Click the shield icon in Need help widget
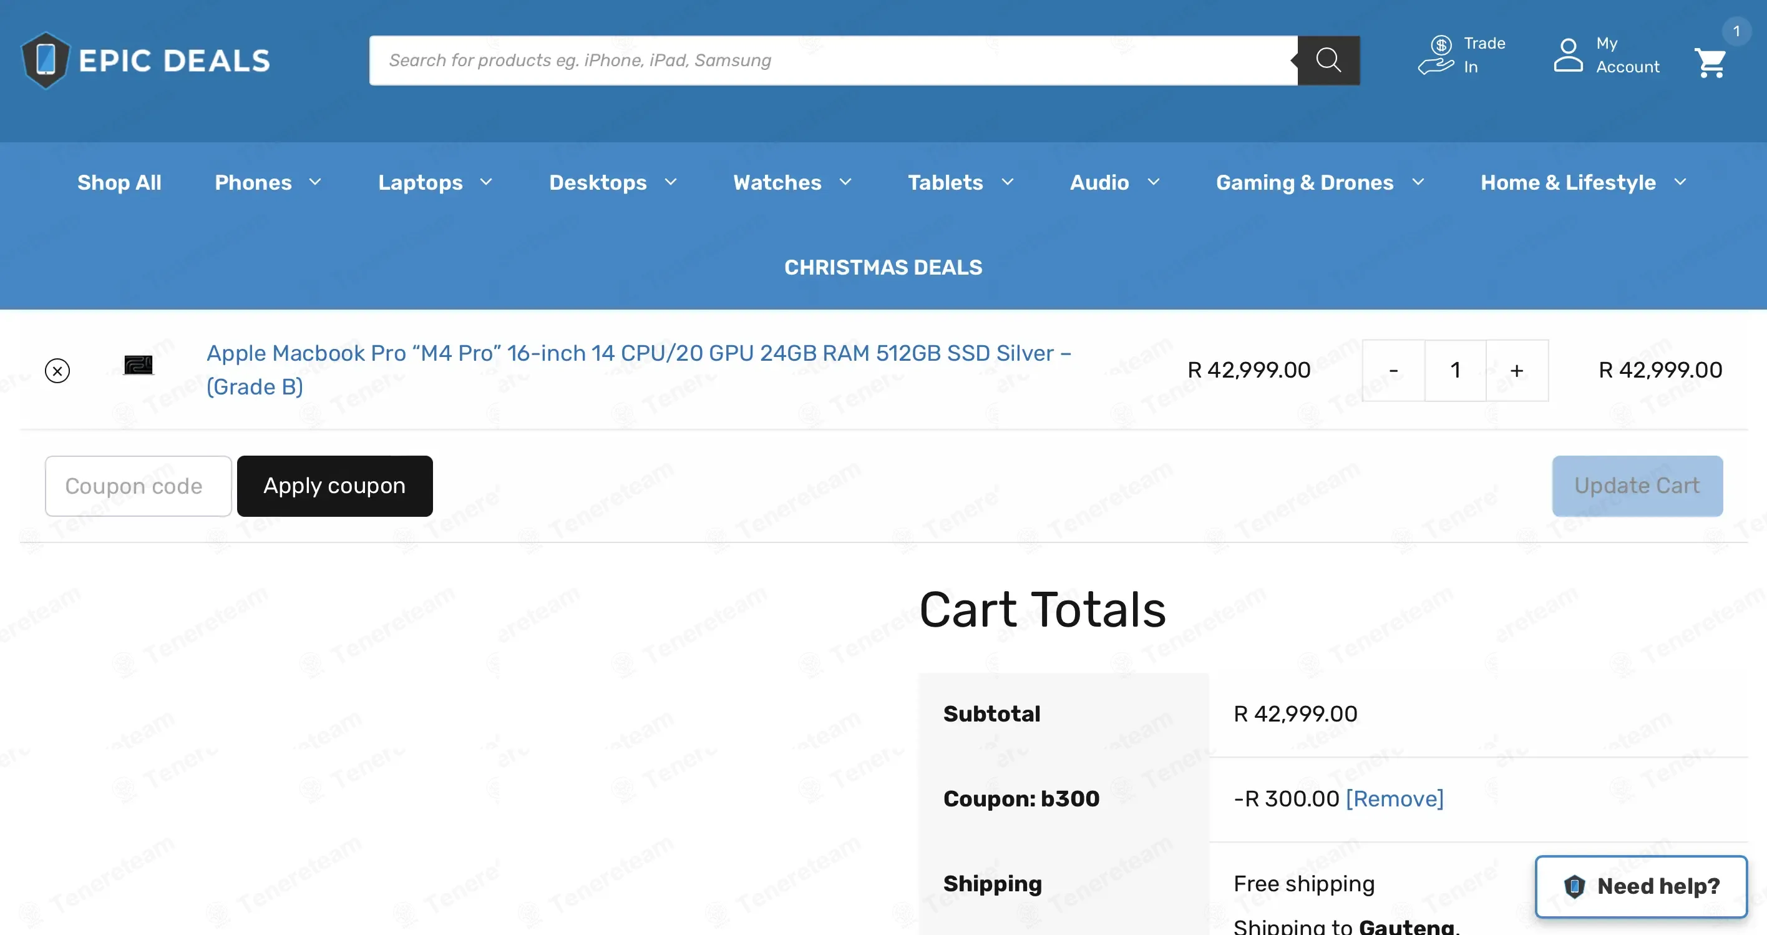 (1574, 886)
